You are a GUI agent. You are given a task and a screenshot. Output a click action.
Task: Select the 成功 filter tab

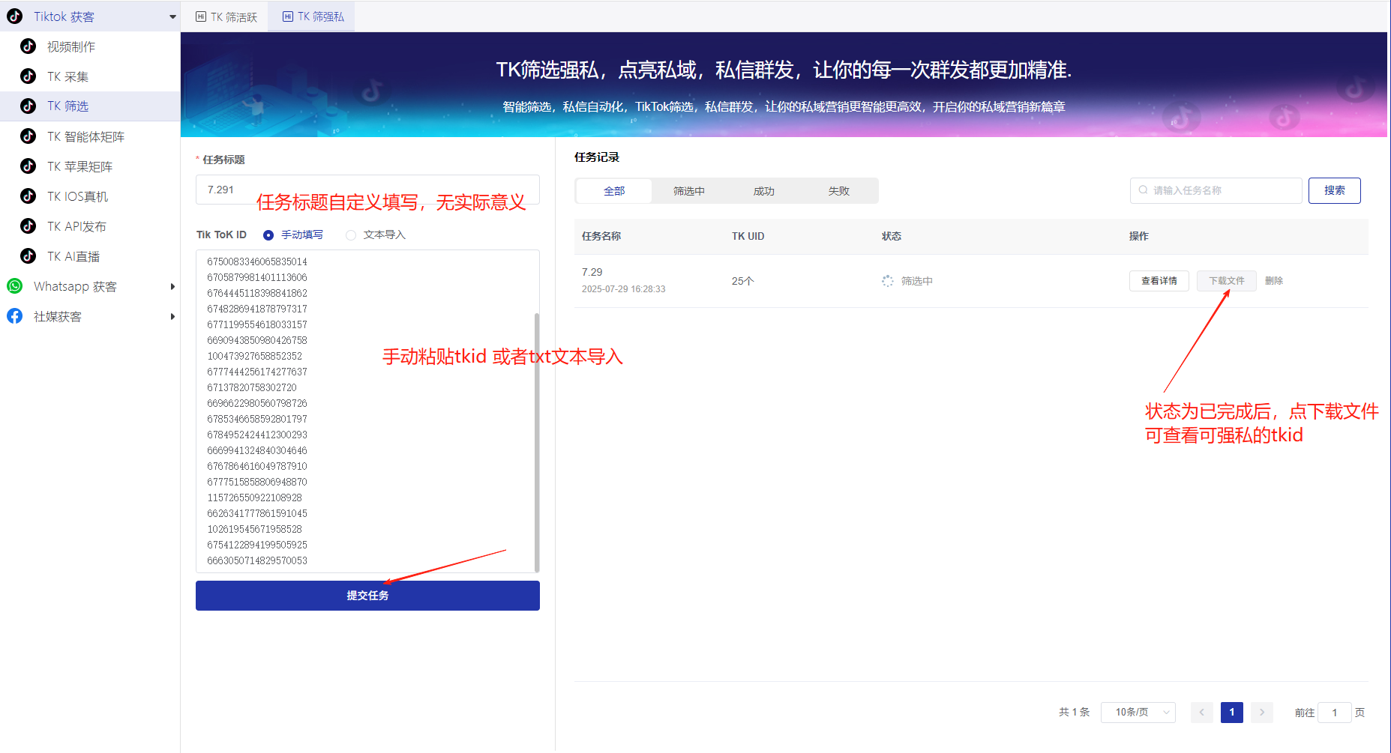(x=763, y=190)
